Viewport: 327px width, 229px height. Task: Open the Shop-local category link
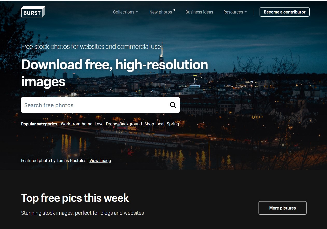[x=154, y=124]
